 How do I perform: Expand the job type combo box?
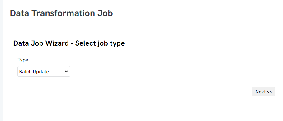44,71
